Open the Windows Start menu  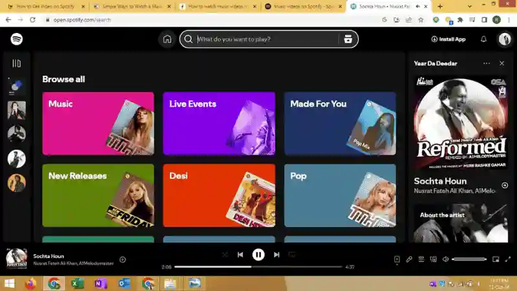[x=10, y=283]
